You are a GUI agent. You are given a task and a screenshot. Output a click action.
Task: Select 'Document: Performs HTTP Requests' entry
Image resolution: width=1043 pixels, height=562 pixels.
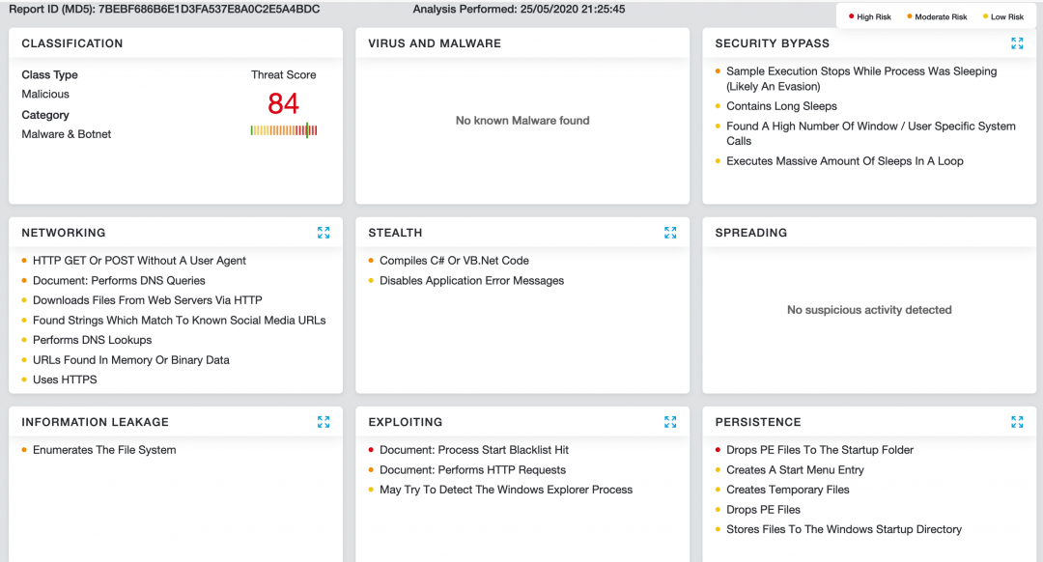click(x=473, y=470)
